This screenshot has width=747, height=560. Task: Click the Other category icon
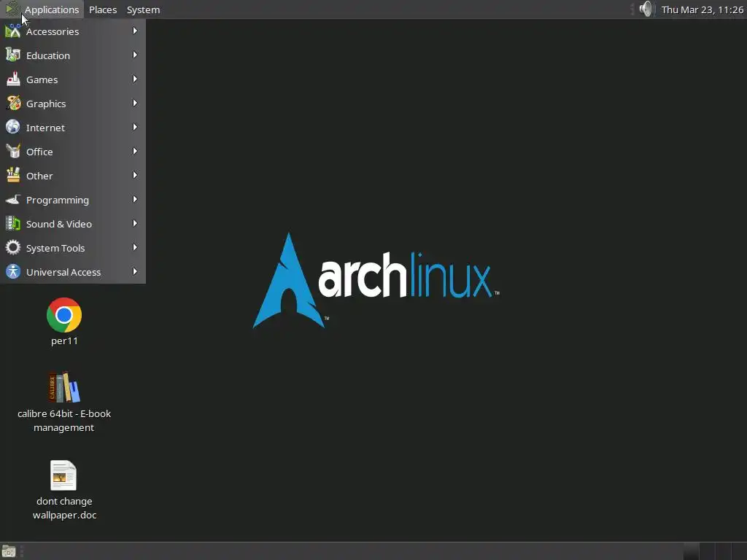[13, 175]
